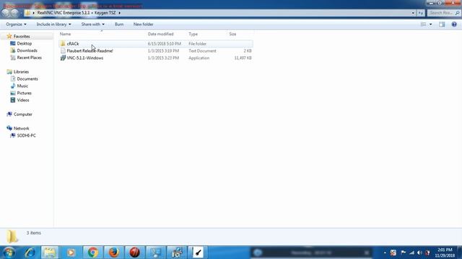Click the Windows Explorer taskbar icon

50,253
